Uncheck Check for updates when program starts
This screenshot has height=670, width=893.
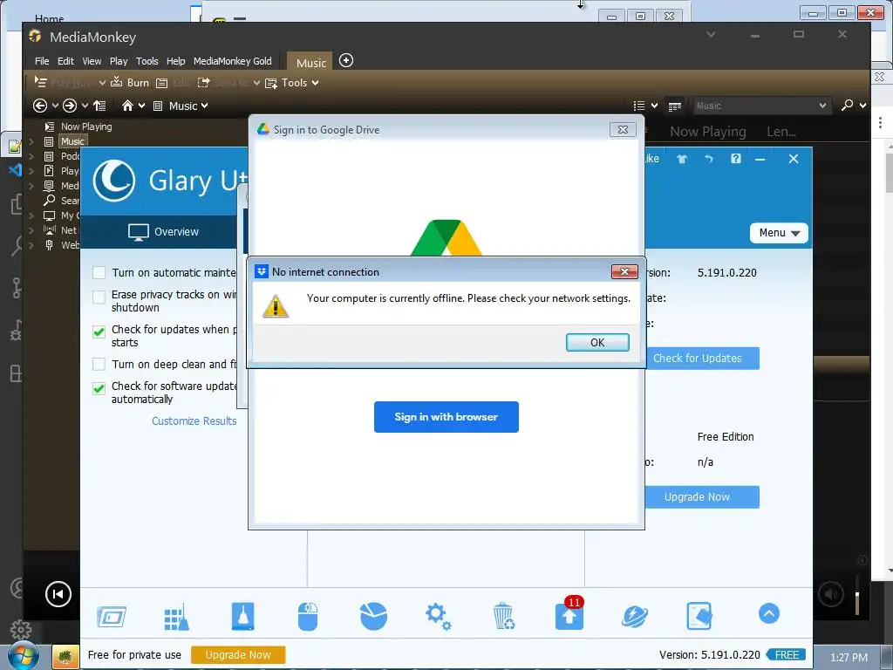point(99,332)
